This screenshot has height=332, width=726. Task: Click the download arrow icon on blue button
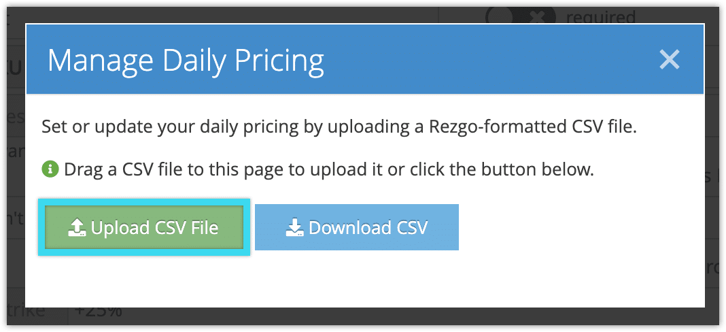[295, 228]
